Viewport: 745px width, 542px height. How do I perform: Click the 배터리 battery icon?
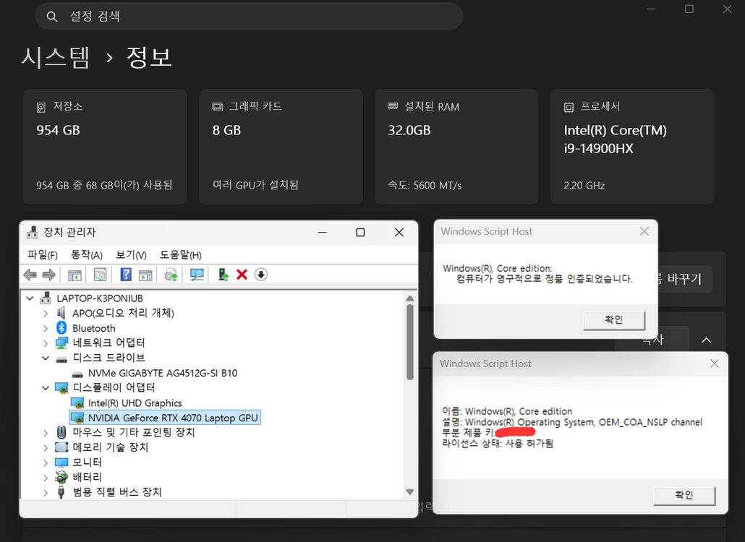pos(61,477)
